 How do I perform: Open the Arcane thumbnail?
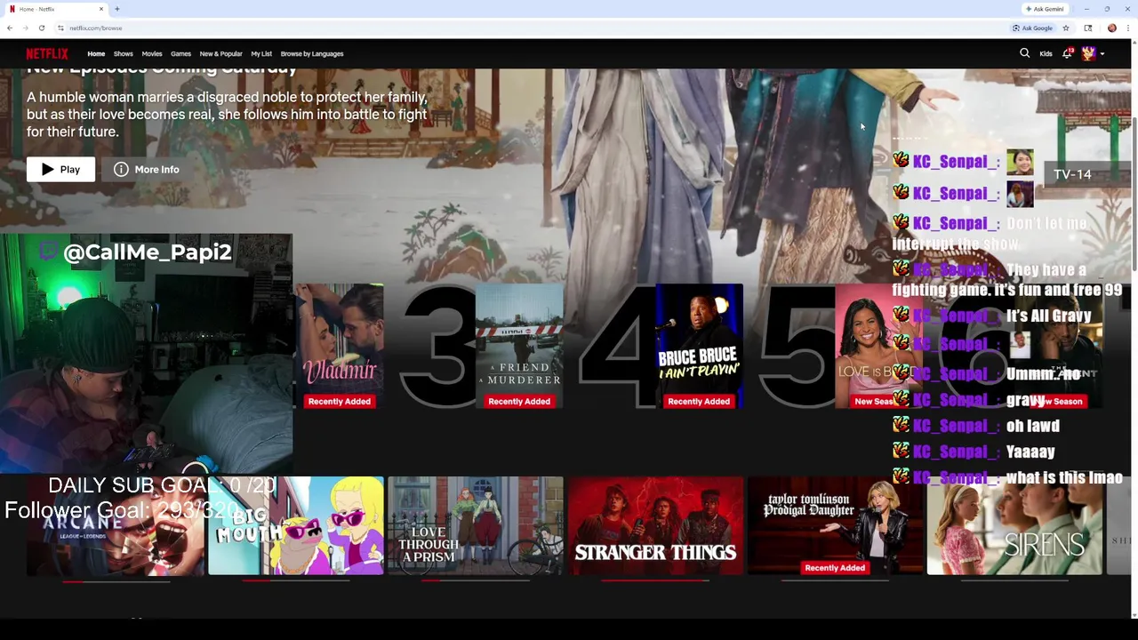coord(116,525)
